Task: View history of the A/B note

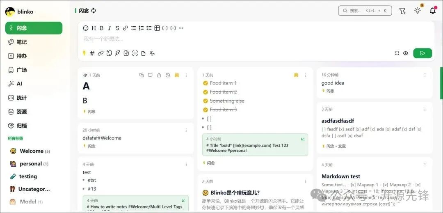Action: coord(168,75)
